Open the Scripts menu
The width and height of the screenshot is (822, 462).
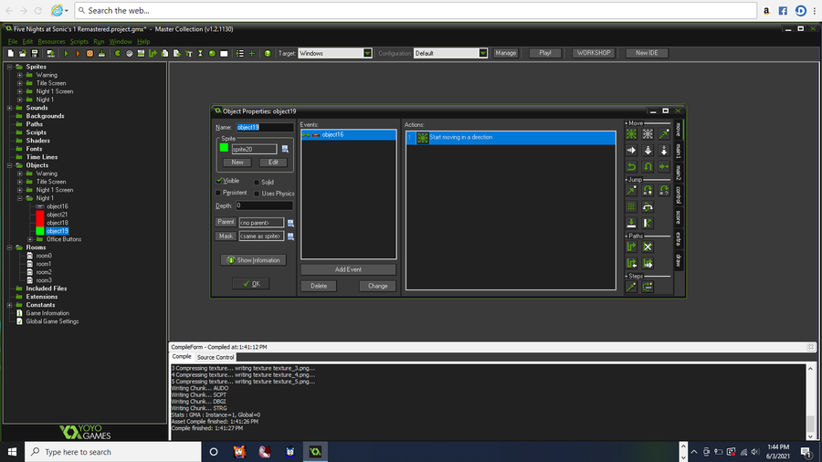coord(79,41)
